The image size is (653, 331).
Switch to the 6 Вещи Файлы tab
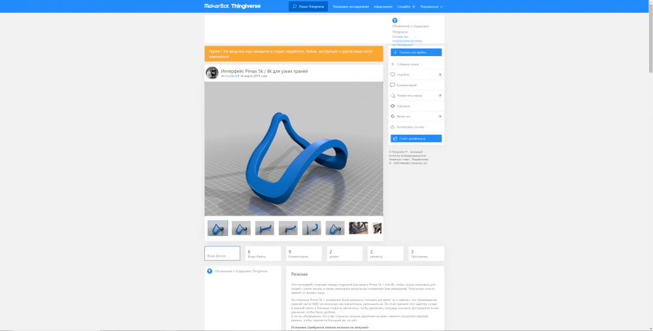click(263, 253)
